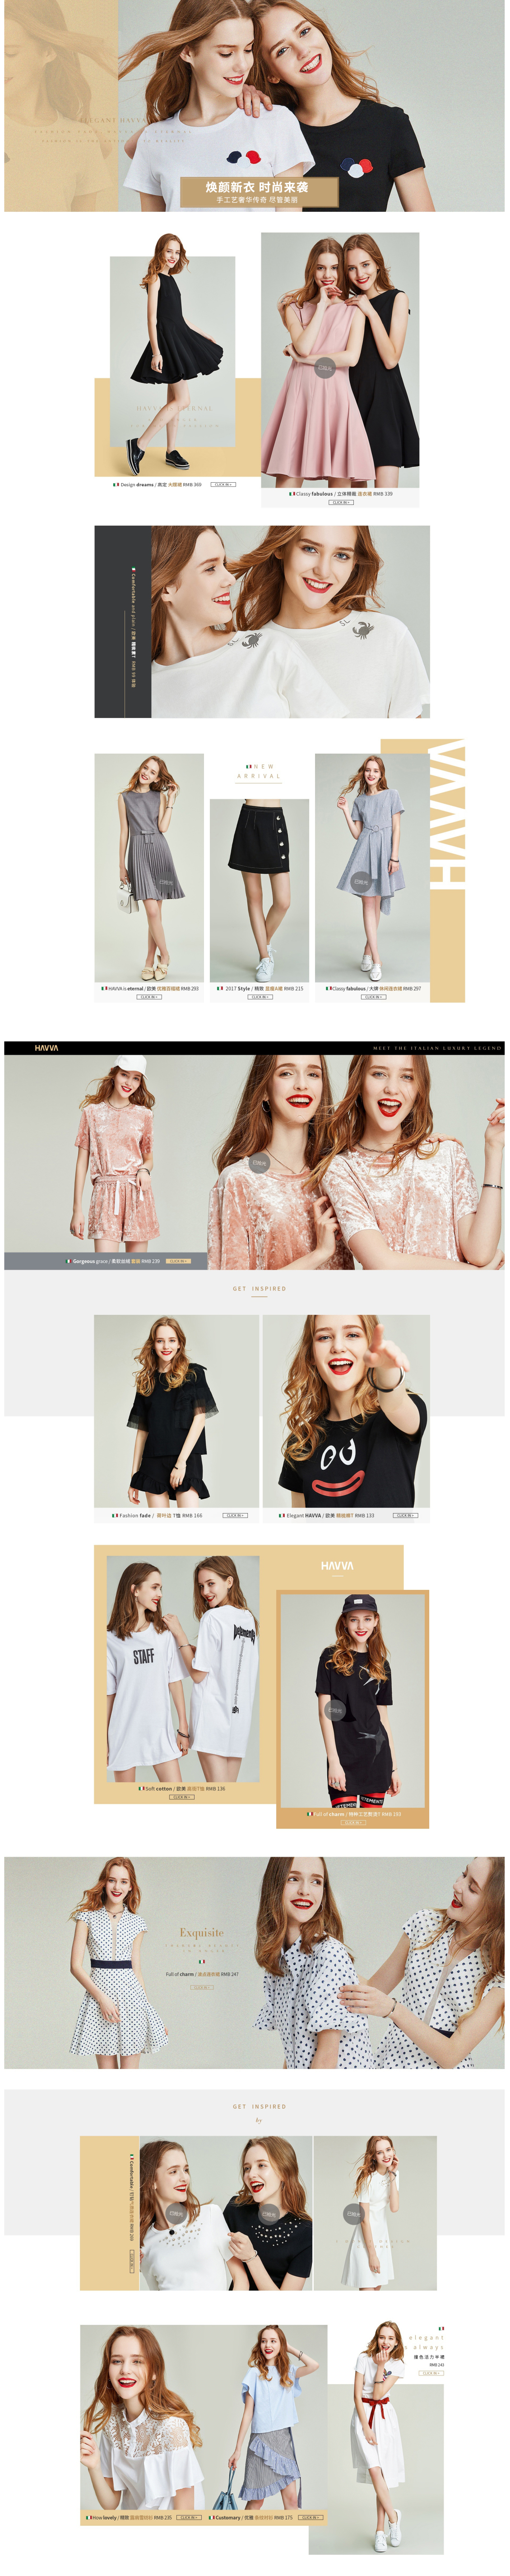Image resolution: width=510 pixels, height=2576 pixels.
Task: Open the pearl-collar tees photo
Action: [x=225, y=2214]
